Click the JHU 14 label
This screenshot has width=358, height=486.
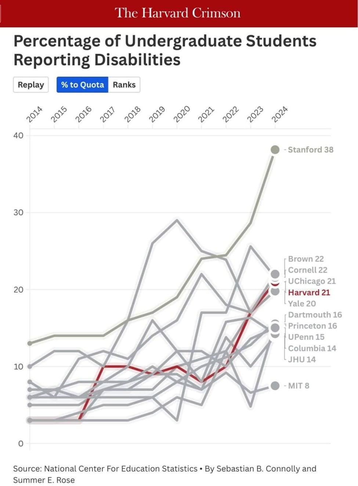point(302,360)
